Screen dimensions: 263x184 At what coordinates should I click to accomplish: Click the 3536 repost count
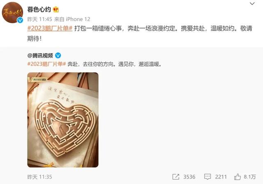pos(189,177)
